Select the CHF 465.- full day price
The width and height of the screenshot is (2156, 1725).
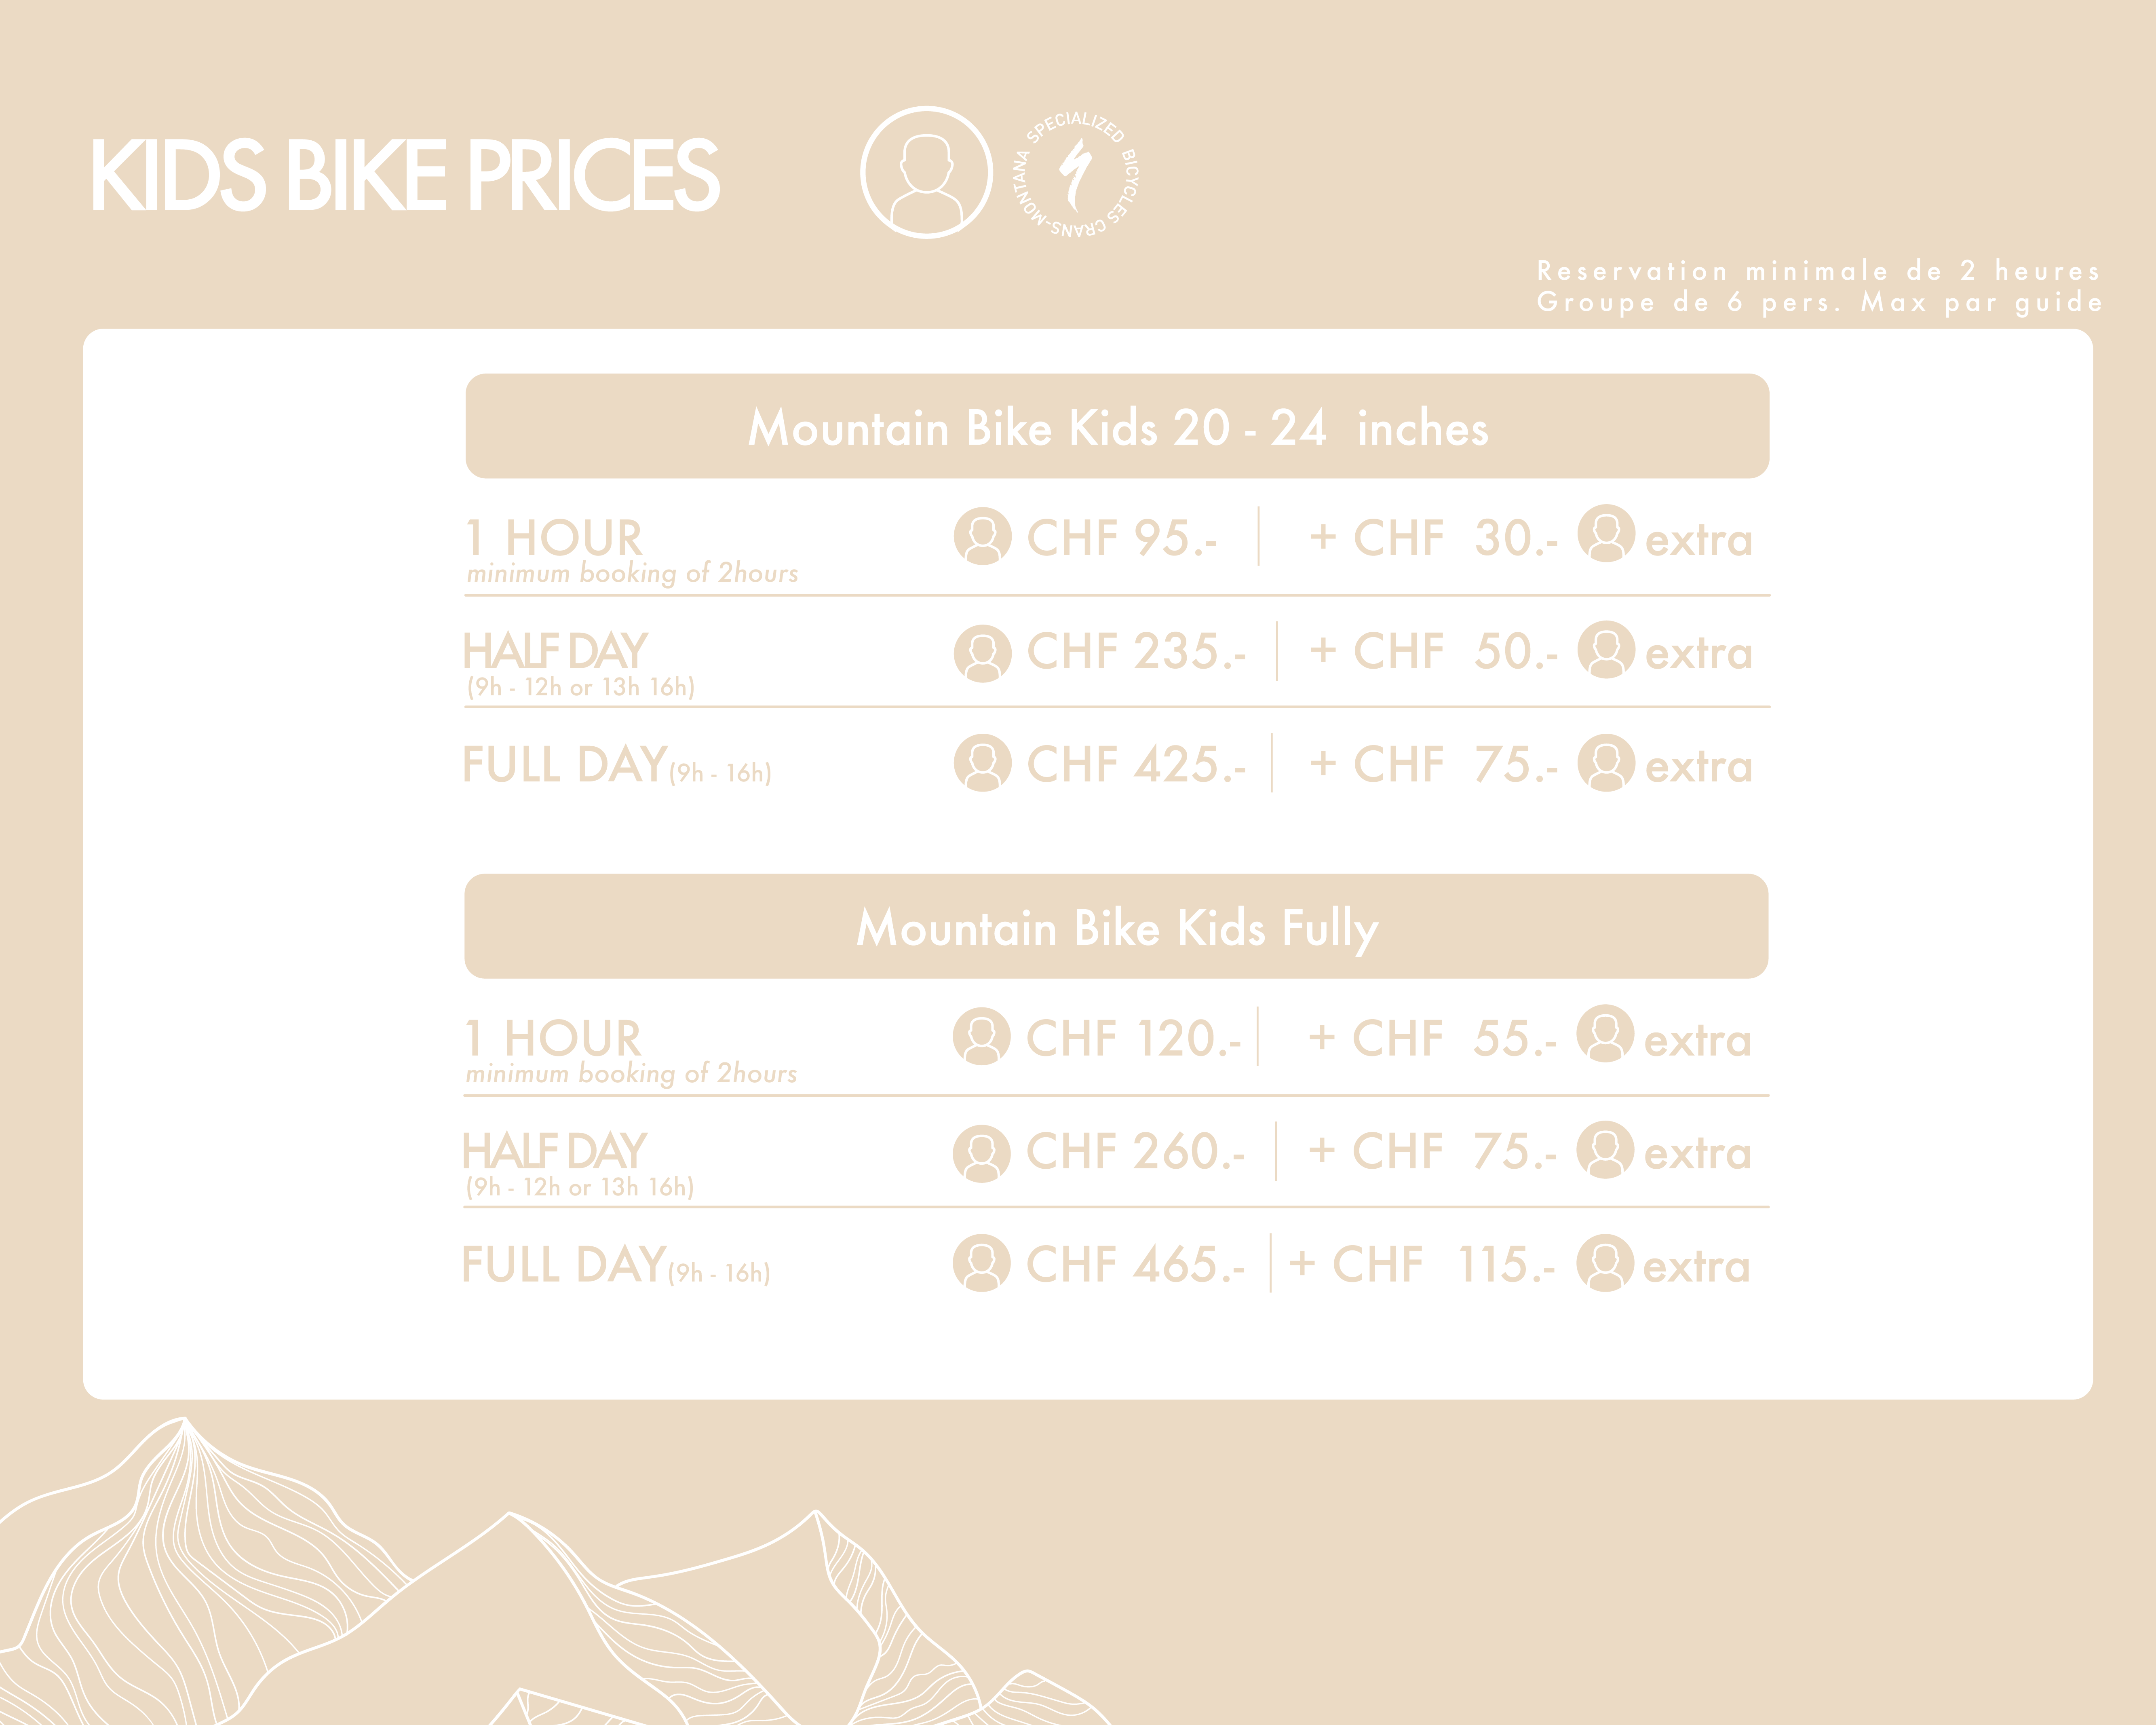[x=1135, y=1265]
